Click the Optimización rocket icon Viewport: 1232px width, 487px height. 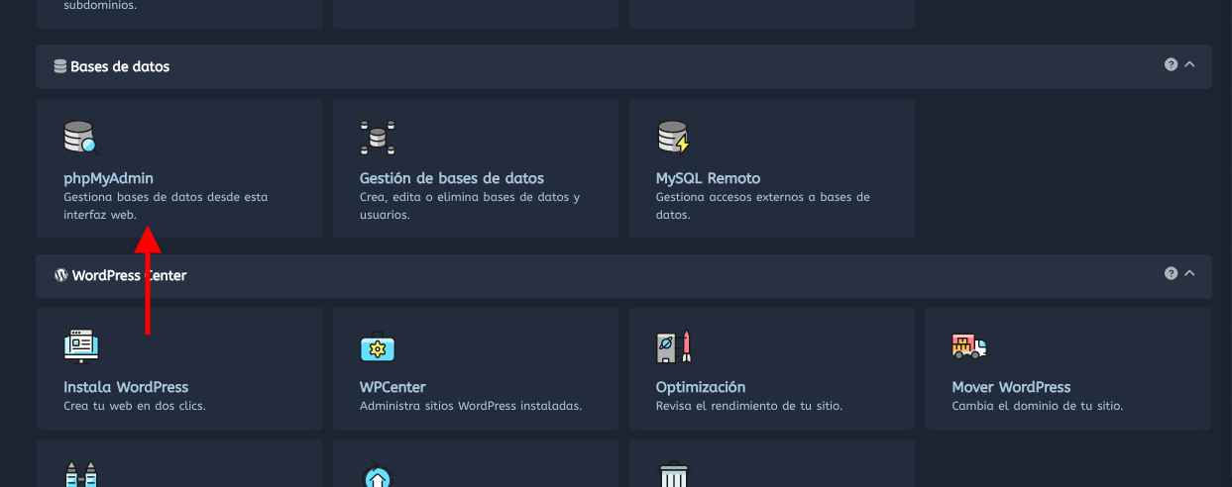click(673, 346)
